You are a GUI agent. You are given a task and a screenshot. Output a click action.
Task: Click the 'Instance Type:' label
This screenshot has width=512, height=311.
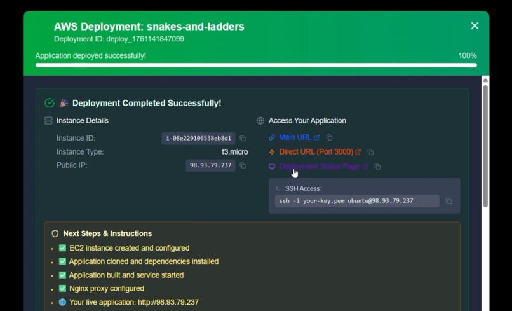pos(80,152)
